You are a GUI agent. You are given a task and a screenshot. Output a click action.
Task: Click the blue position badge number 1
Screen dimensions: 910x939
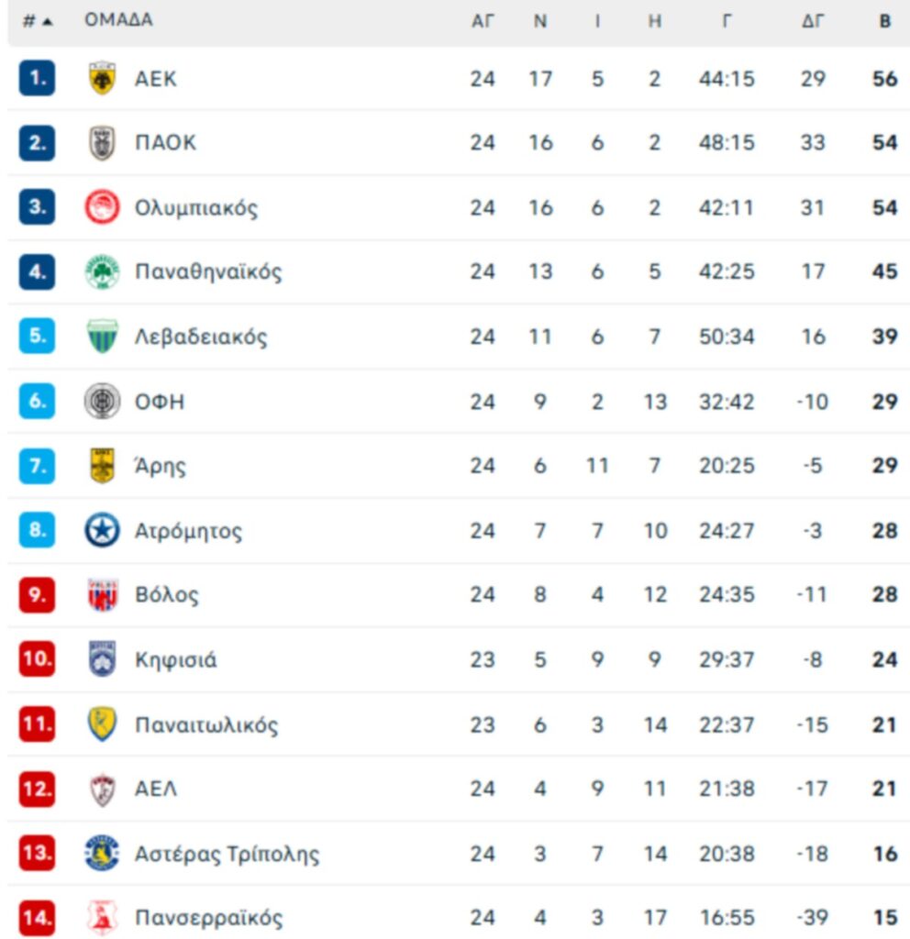(37, 79)
